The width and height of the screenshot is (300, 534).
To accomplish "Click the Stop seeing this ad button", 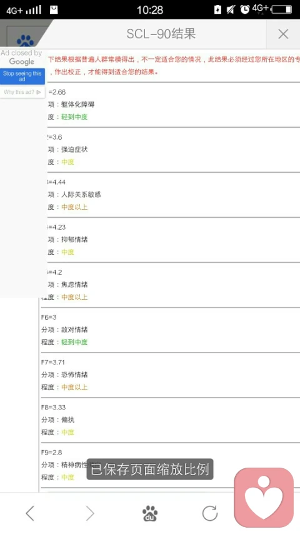I will (x=22, y=76).
